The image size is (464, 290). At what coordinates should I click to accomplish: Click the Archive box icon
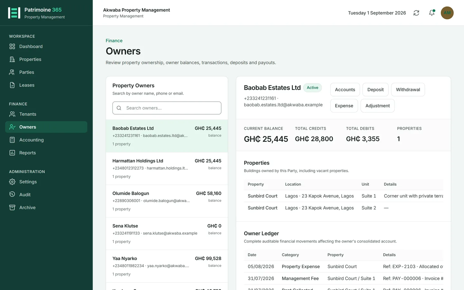12,208
